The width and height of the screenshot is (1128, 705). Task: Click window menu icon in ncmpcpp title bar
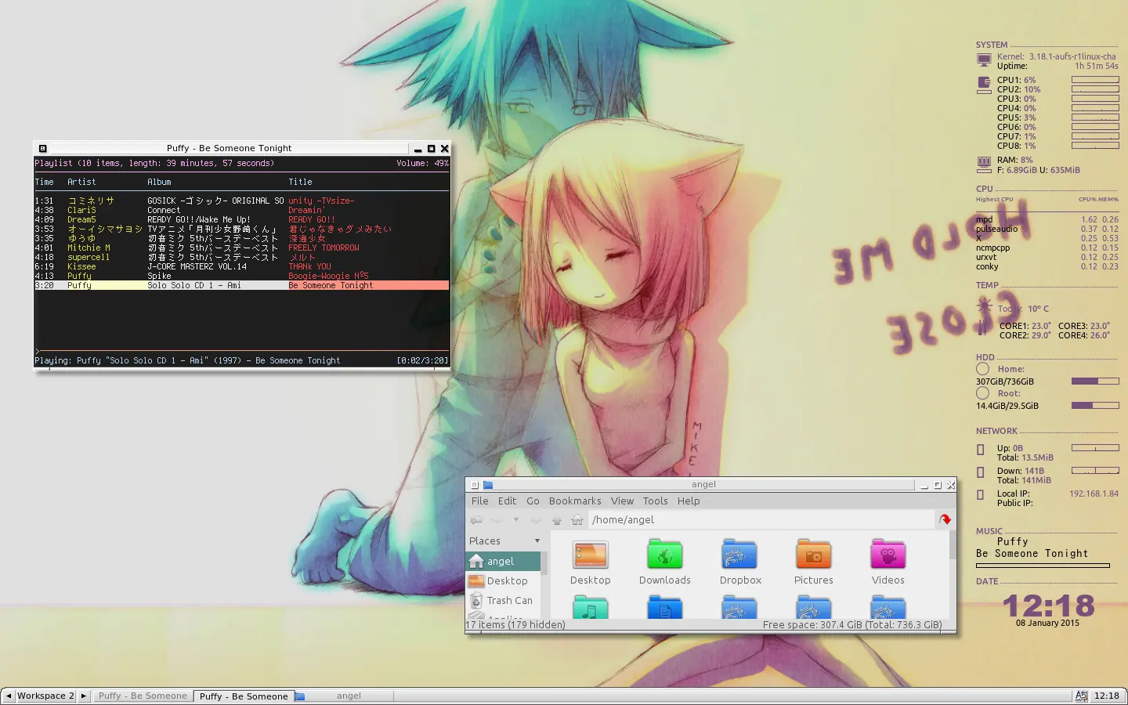coord(42,148)
